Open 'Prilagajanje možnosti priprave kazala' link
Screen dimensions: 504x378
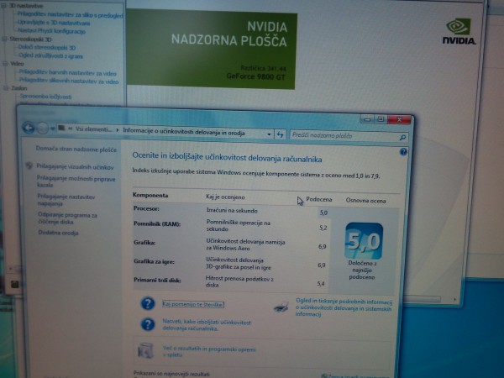(x=76, y=181)
